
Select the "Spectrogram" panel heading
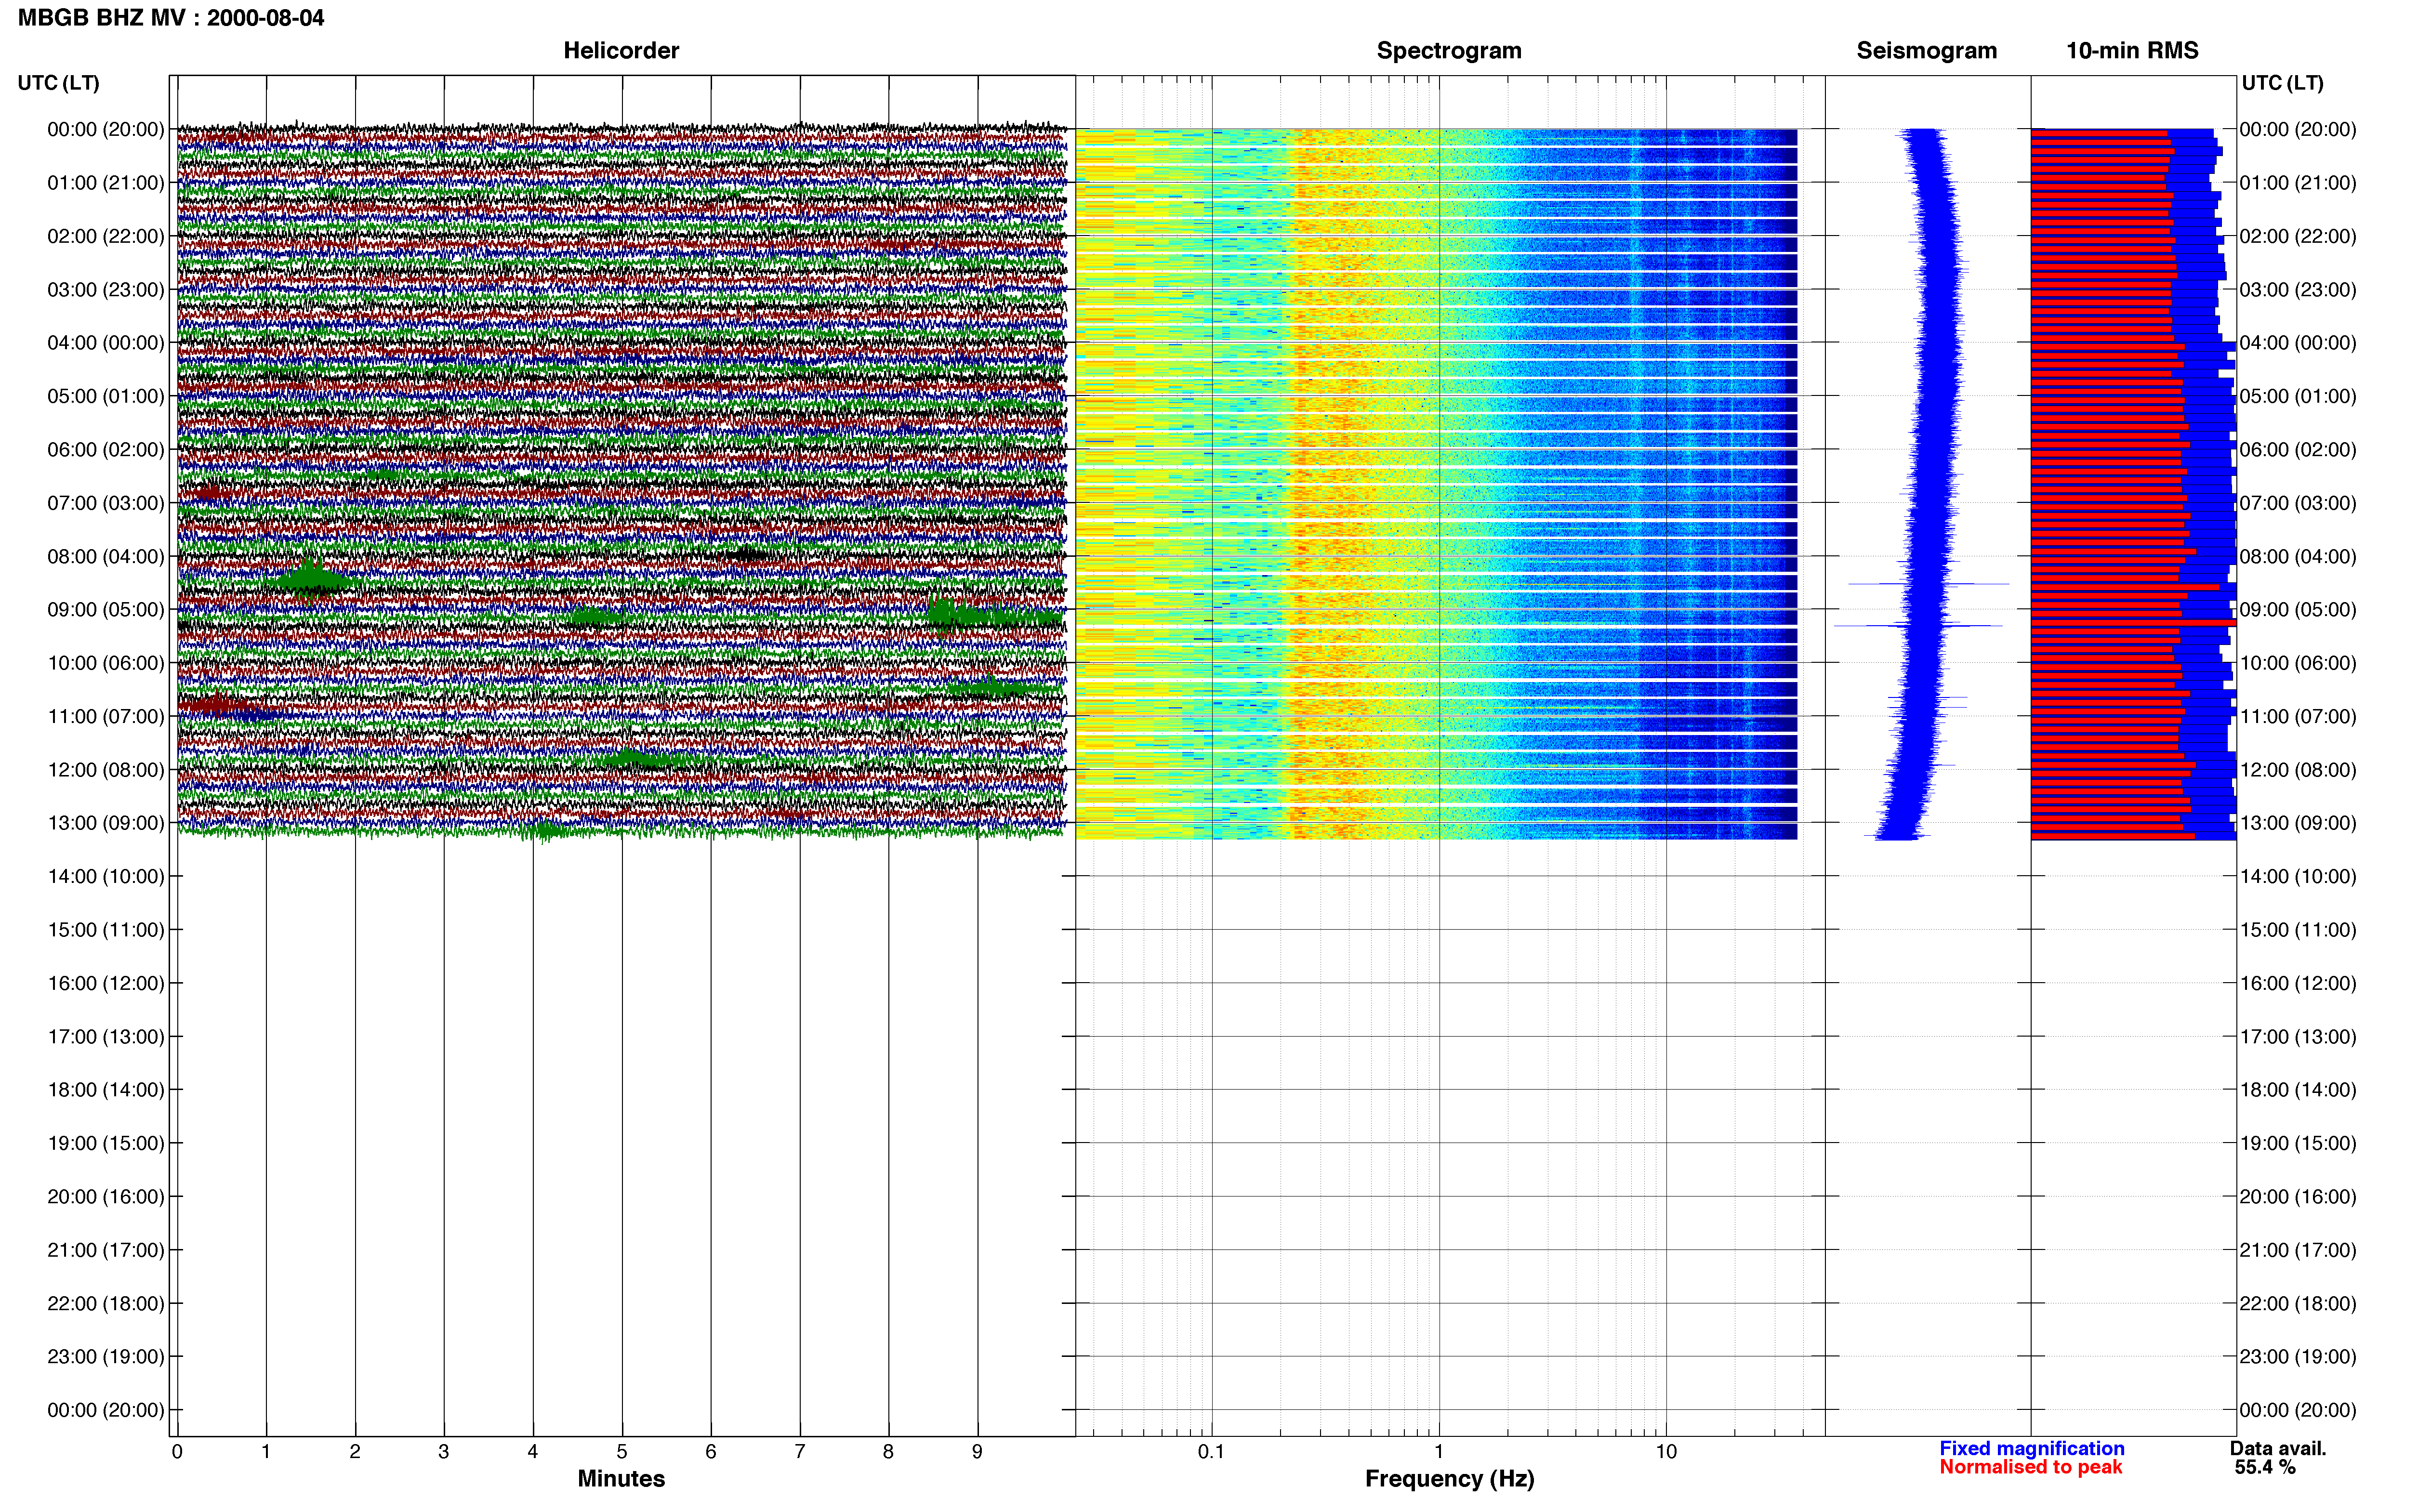click(x=1449, y=51)
